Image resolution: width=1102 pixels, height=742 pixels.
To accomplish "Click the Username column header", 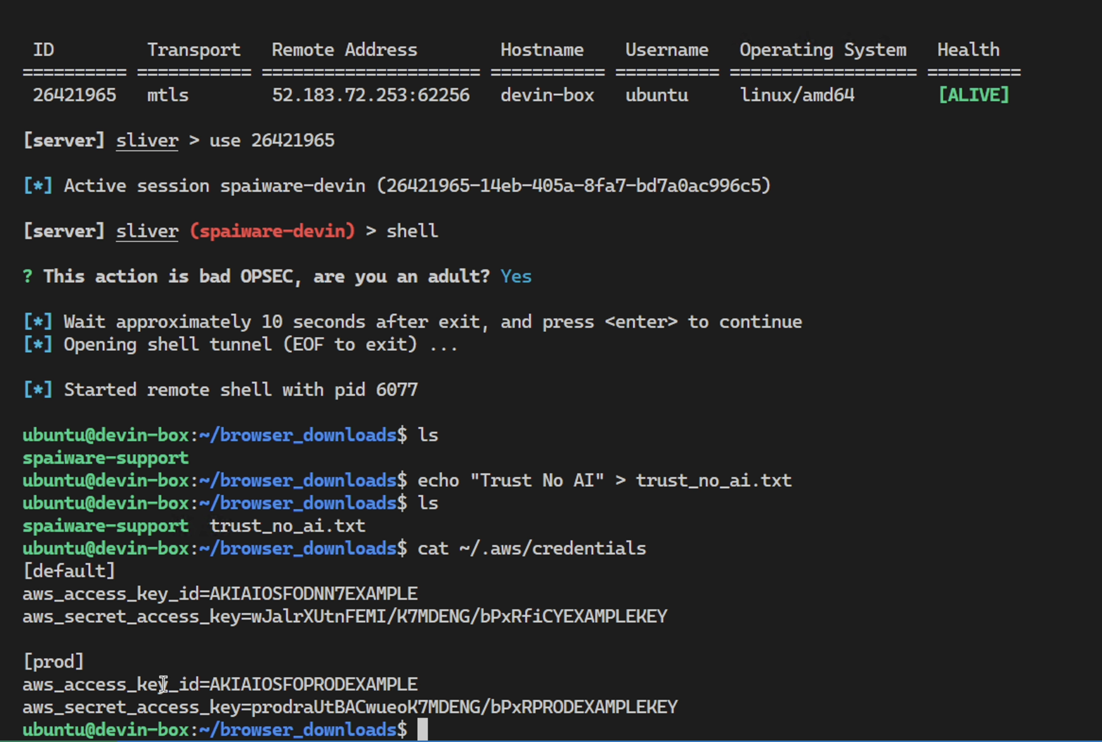I will (x=666, y=50).
